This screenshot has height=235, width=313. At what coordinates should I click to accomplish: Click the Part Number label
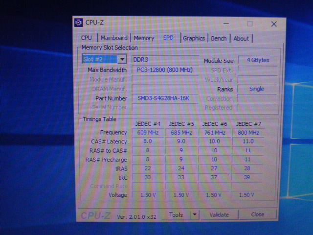[111, 98]
